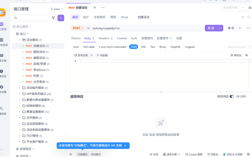Click the hamburger menu icon at top right

coord(250,8)
